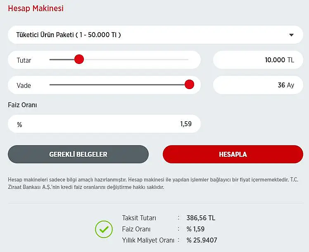309x252 pixels.
Task: Open GEREKLİ BELGELER
Action: [x=78, y=154]
